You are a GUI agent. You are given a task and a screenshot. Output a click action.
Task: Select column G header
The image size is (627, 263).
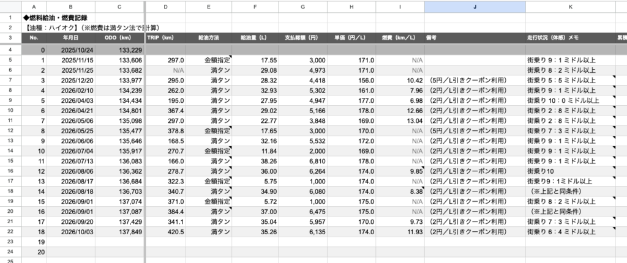coord(302,6)
